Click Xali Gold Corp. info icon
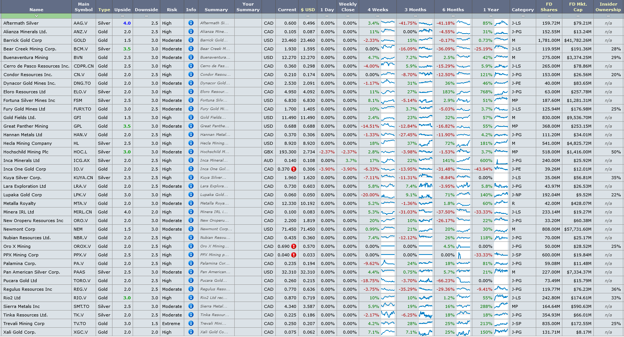Image resolution: width=624 pixels, height=337 pixels. tap(191, 332)
